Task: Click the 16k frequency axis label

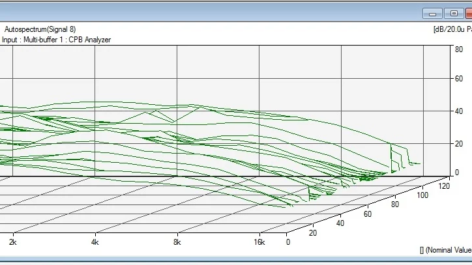Action: [259, 242]
